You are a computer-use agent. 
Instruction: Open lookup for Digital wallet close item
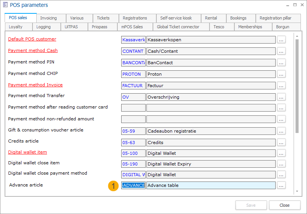coord(281,164)
